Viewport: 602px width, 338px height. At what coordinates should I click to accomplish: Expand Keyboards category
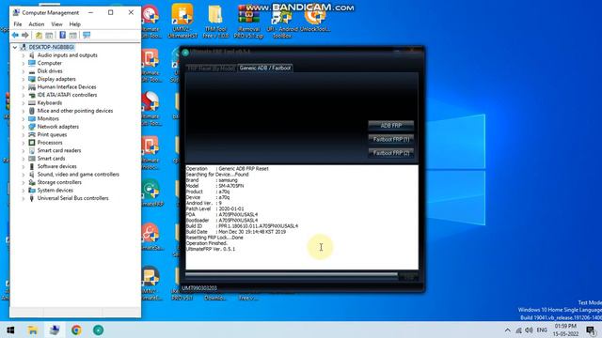click(x=24, y=102)
